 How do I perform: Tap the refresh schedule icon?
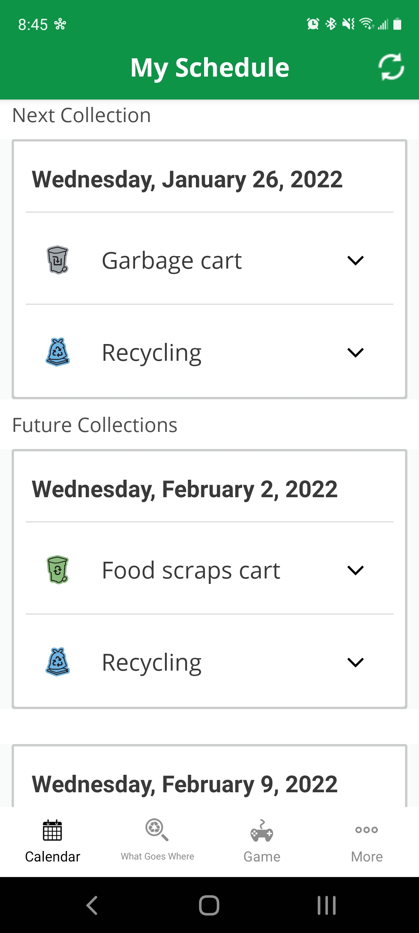pyautogui.click(x=391, y=67)
